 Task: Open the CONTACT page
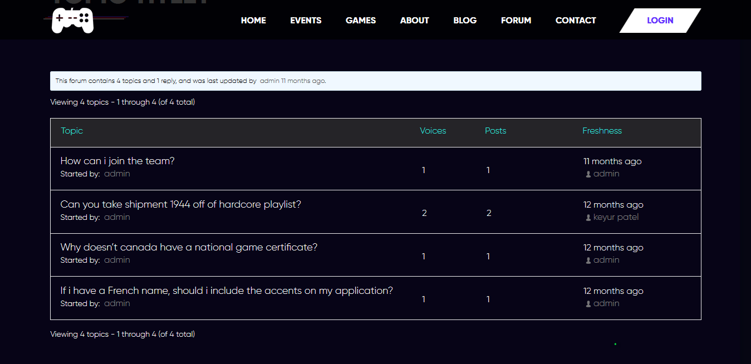(x=576, y=21)
